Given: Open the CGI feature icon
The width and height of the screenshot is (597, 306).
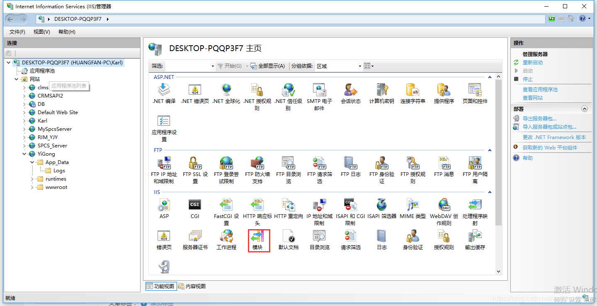Looking at the screenshot, I should pyautogui.click(x=195, y=209).
